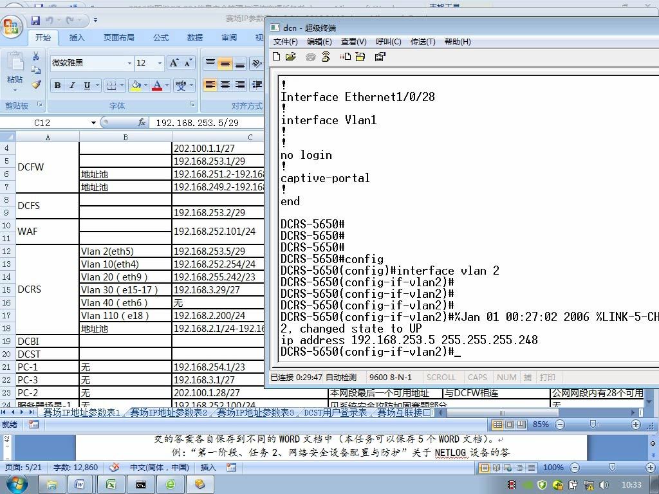Screen dimensions: 659x494
Task: Click the Format Painter brush
Action: point(36,84)
